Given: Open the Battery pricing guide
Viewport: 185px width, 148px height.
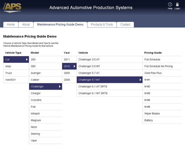Looking at the screenshot, I should 162,120.
